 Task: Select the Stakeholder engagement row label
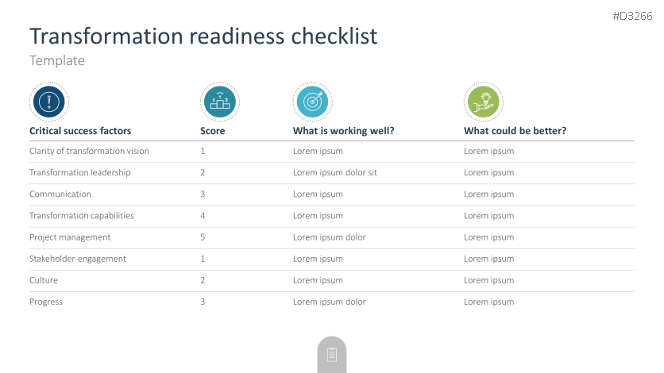click(x=78, y=259)
